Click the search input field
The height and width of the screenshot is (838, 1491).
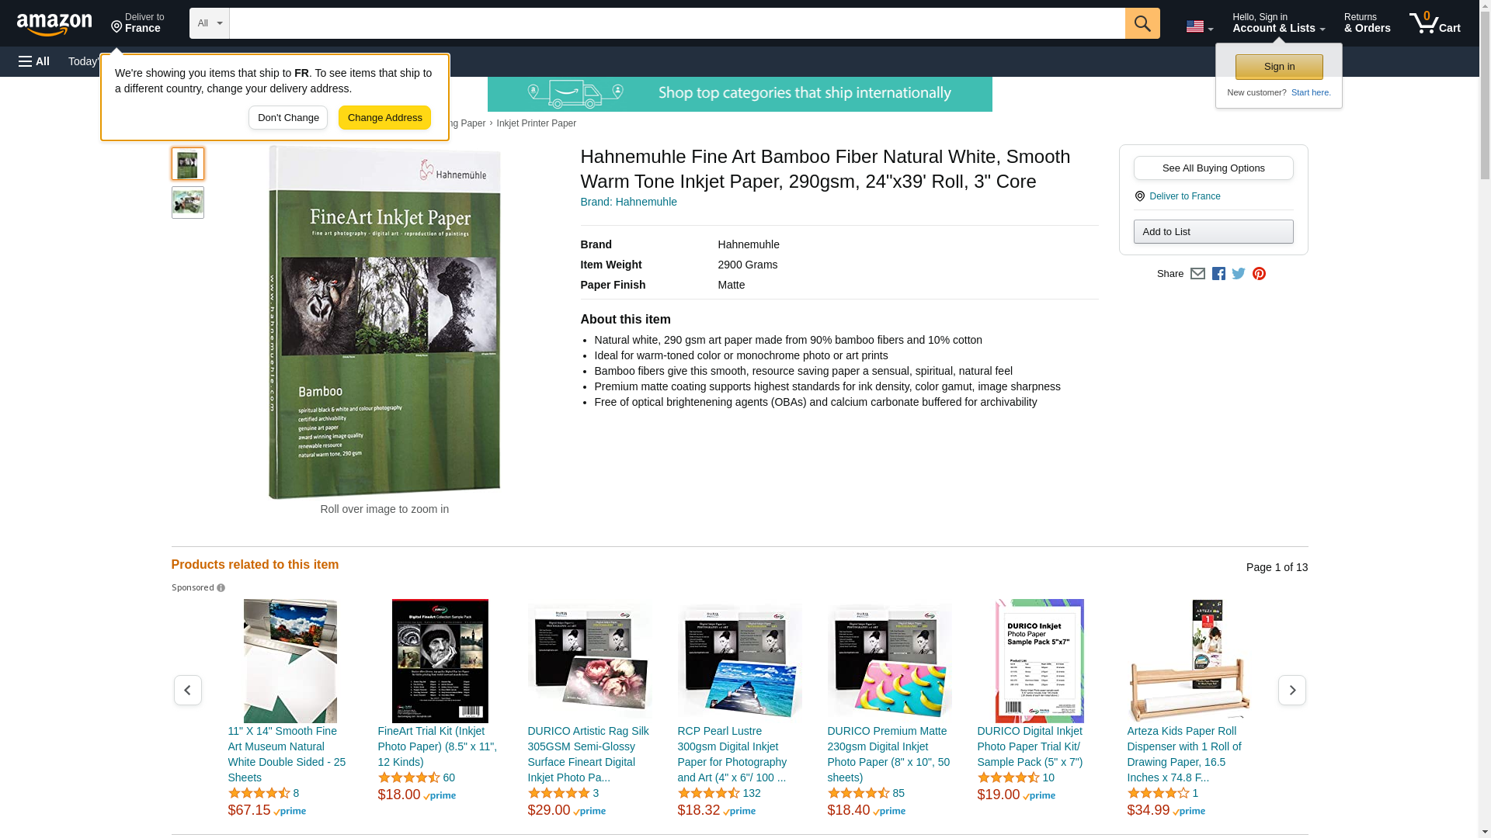(677, 23)
